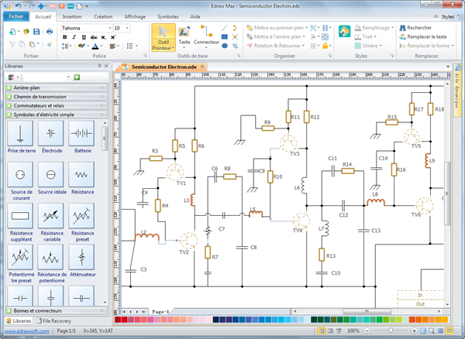Switch to the Insertion ribbon tab
This screenshot has width=465, height=339.
click(72, 16)
